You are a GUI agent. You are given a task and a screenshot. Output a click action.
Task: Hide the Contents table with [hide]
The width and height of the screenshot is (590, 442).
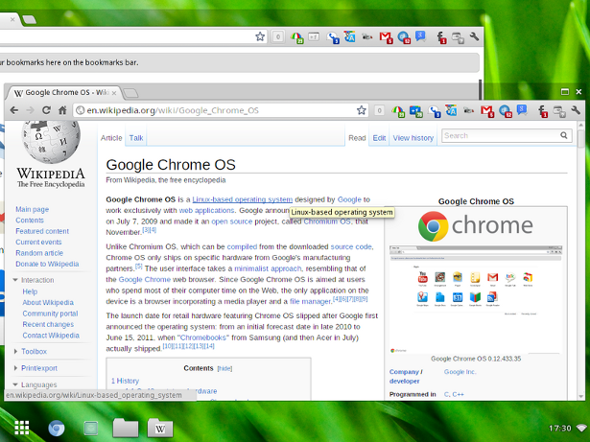coord(224,368)
